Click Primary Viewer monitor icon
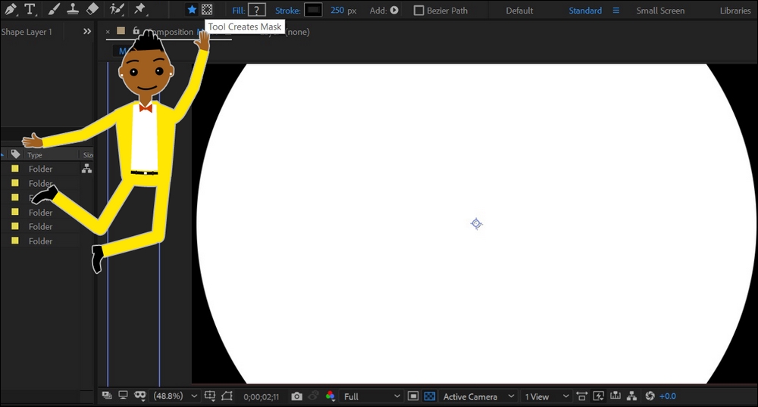This screenshot has height=407, width=758. coord(124,396)
